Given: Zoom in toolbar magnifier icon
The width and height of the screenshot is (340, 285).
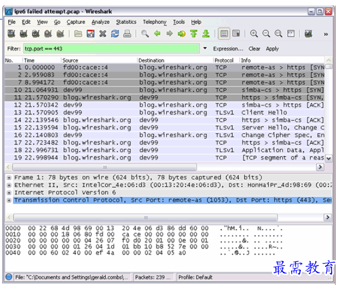Looking at the screenshot, I should point(254,34).
